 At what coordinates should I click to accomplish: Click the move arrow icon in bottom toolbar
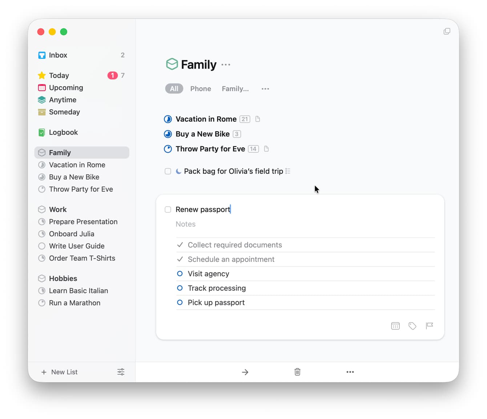(245, 372)
